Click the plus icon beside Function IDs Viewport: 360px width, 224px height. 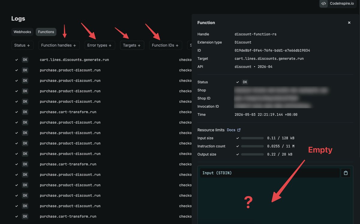coord(177,46)
